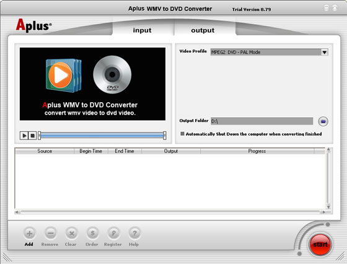Click the Register key icon
The image size is (347, 264).
tap(113, 233)
